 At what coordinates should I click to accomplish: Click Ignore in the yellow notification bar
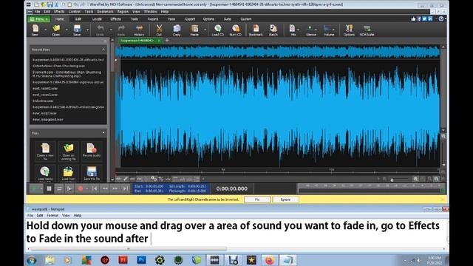285,199
